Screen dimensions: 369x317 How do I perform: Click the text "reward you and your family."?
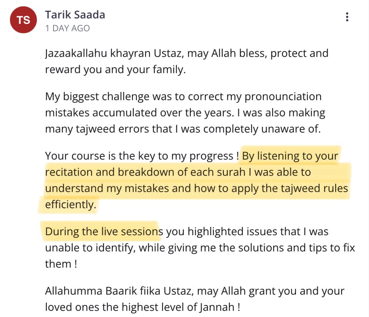pyautogui.click(x=115, y=70)
